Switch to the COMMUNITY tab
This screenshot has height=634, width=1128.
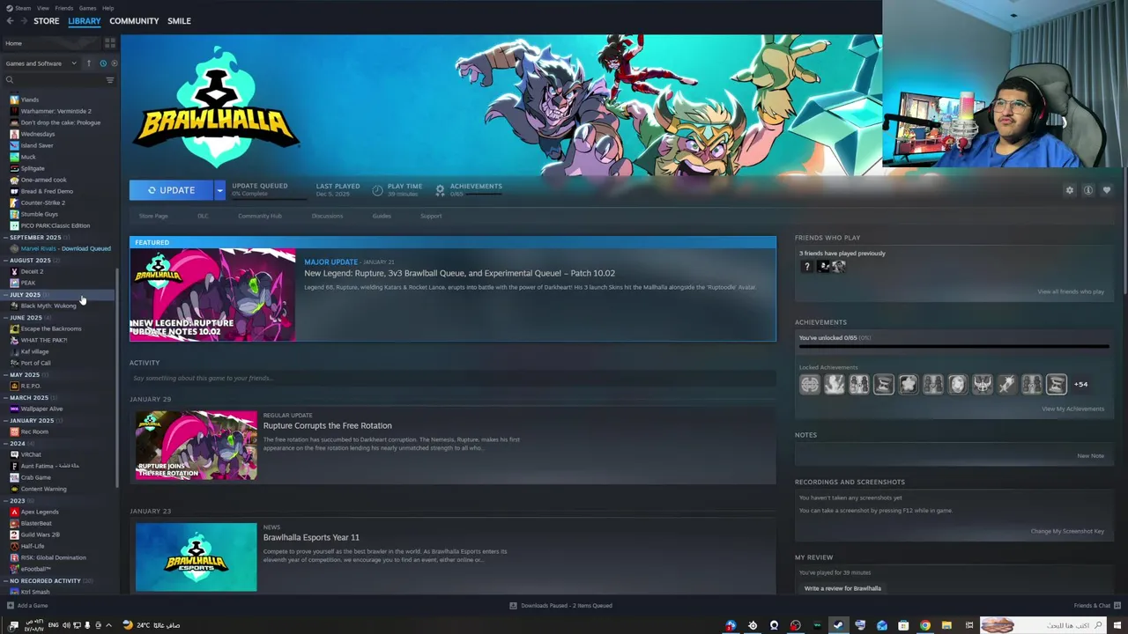click(x=134, y=21)
